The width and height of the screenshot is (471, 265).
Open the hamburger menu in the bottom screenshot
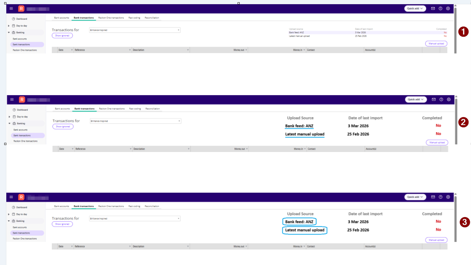(x=11, y=197)
